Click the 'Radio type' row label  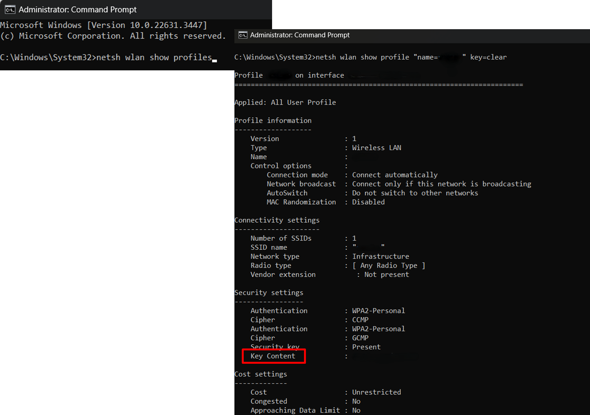[x=271, y=266]
